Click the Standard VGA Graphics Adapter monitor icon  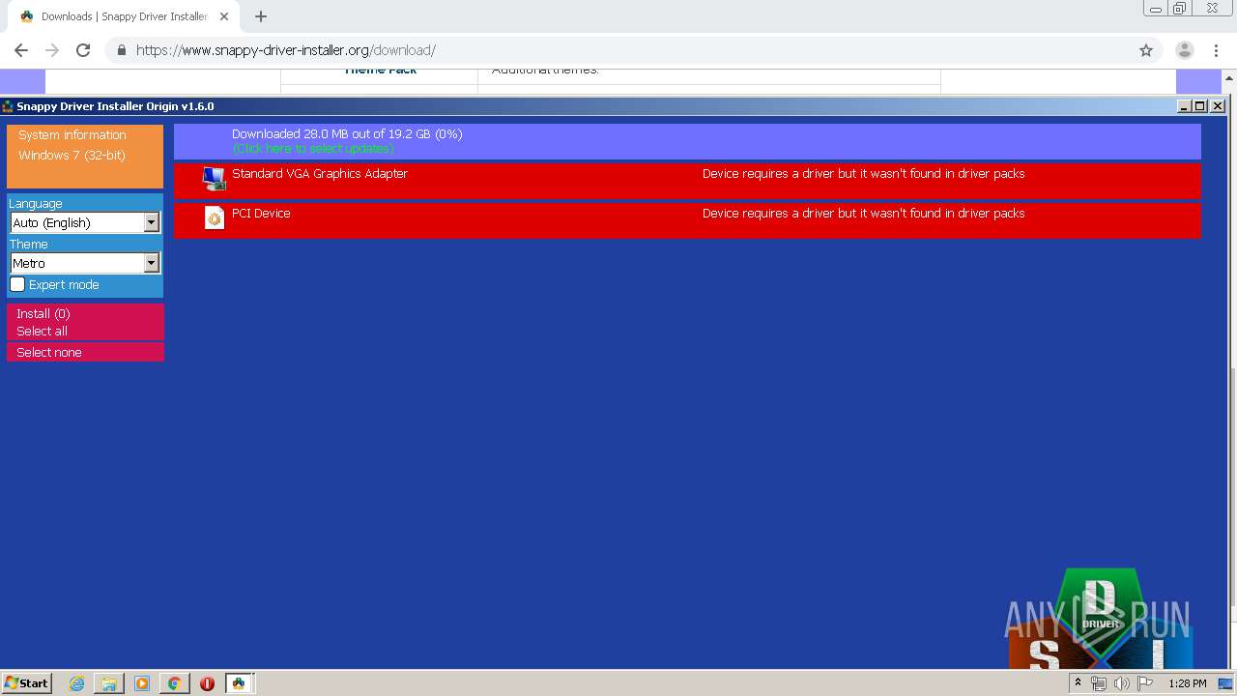[214, 179]
